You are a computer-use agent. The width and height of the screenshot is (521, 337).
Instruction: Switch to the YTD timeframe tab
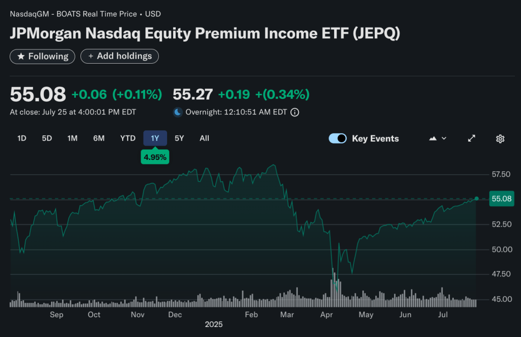pos(127,138)
